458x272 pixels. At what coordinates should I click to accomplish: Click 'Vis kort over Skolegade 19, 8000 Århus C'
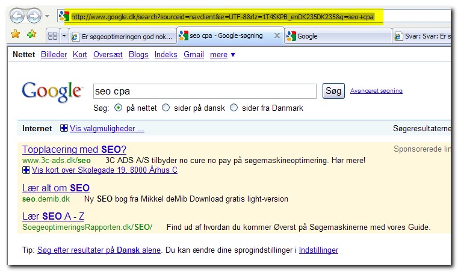(105, 170)
